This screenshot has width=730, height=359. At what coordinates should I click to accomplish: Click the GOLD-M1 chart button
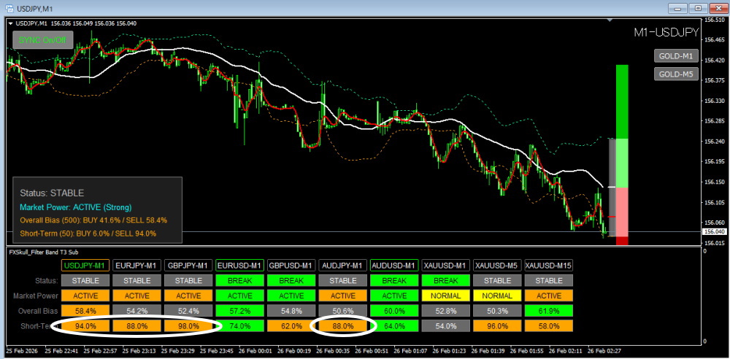(675, 56)
